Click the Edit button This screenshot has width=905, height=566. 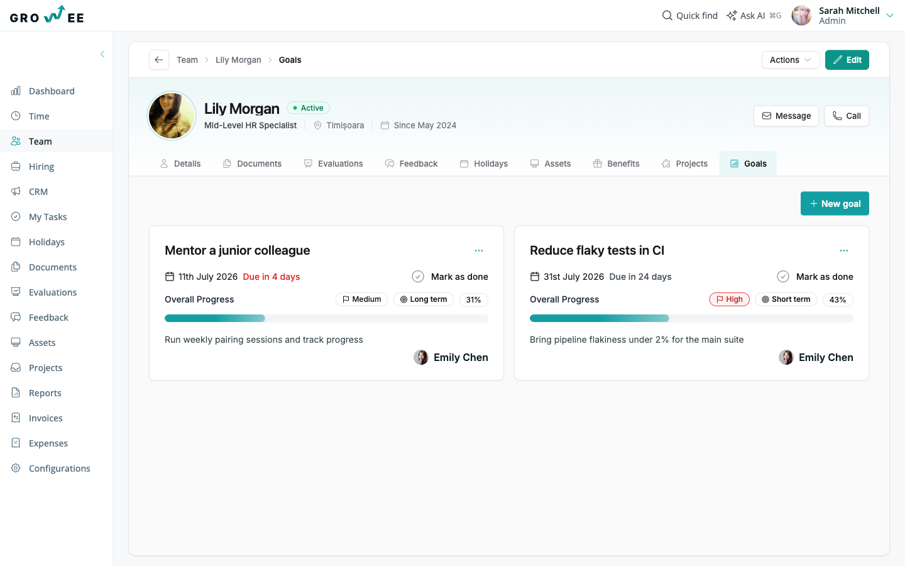(847, 60)
